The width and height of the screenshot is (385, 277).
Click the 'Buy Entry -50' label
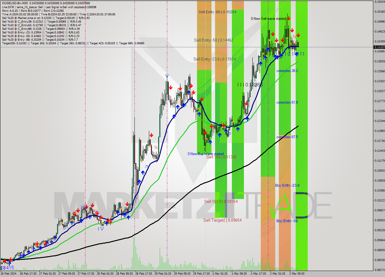click(x=287, y=221)
